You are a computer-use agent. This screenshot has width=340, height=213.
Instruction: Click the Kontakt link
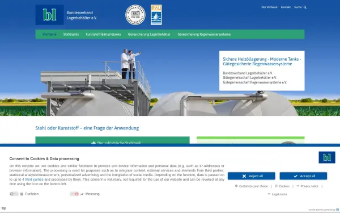pyautogui.click(x=286, y=7)
